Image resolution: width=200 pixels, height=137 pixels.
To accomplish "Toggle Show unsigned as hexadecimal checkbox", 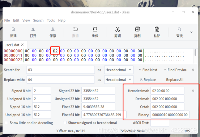I will [65, 123].
